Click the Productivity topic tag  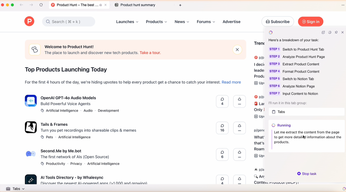pos(55,164)
